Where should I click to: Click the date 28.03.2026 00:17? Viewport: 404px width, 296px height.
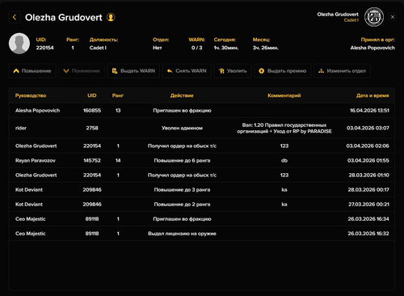(368, 189)
